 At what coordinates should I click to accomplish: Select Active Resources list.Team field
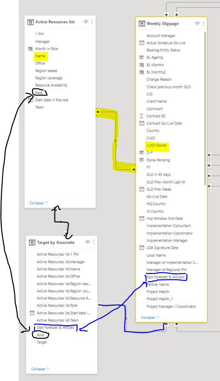(x=58, y=320)
